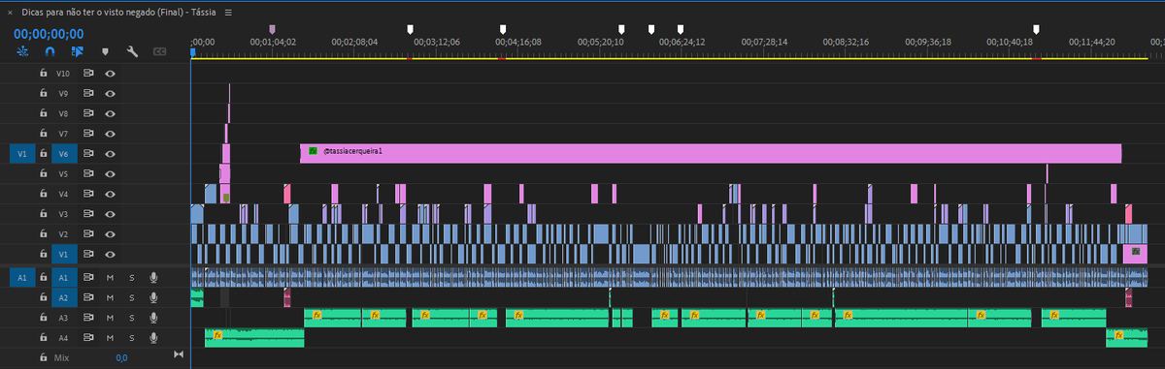Toggle lock on the Mix track

point(43,357)
